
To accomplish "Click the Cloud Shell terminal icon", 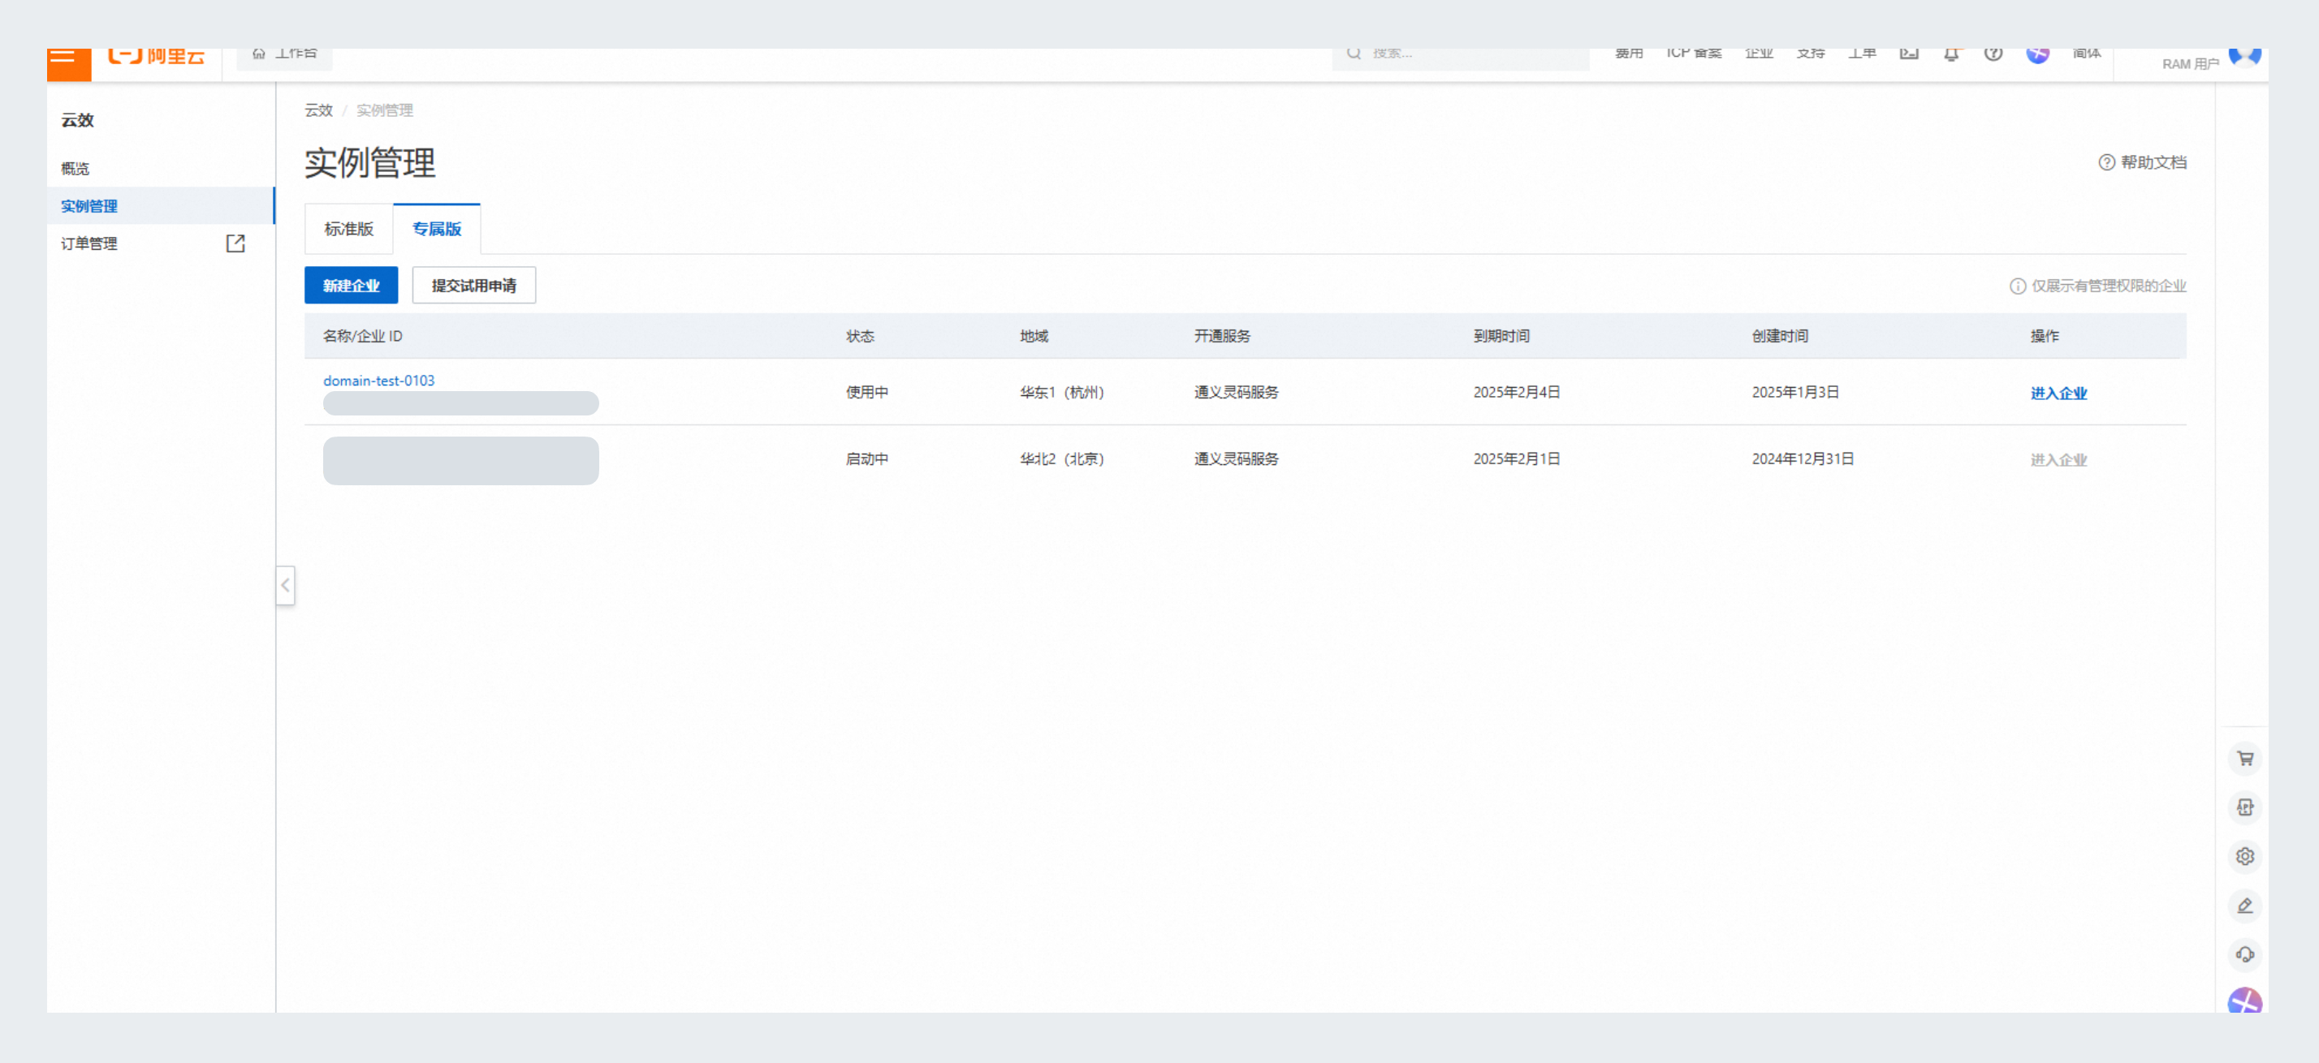I will pos(1908,54).
